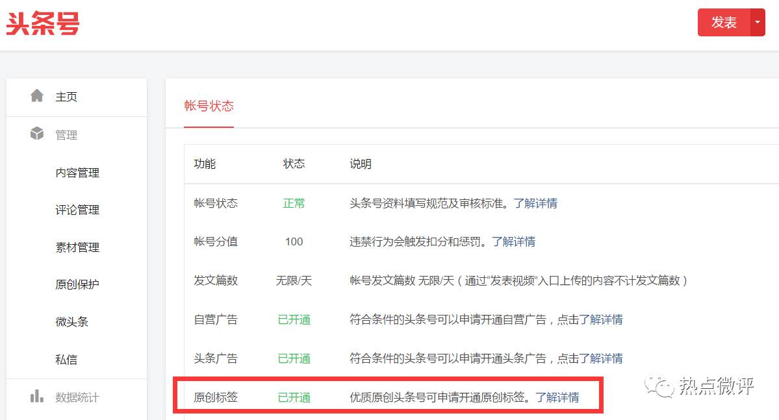Open the dropdown arrow next to 发表
The width and height of the screenshot is (779, 420).
[758, 22]
